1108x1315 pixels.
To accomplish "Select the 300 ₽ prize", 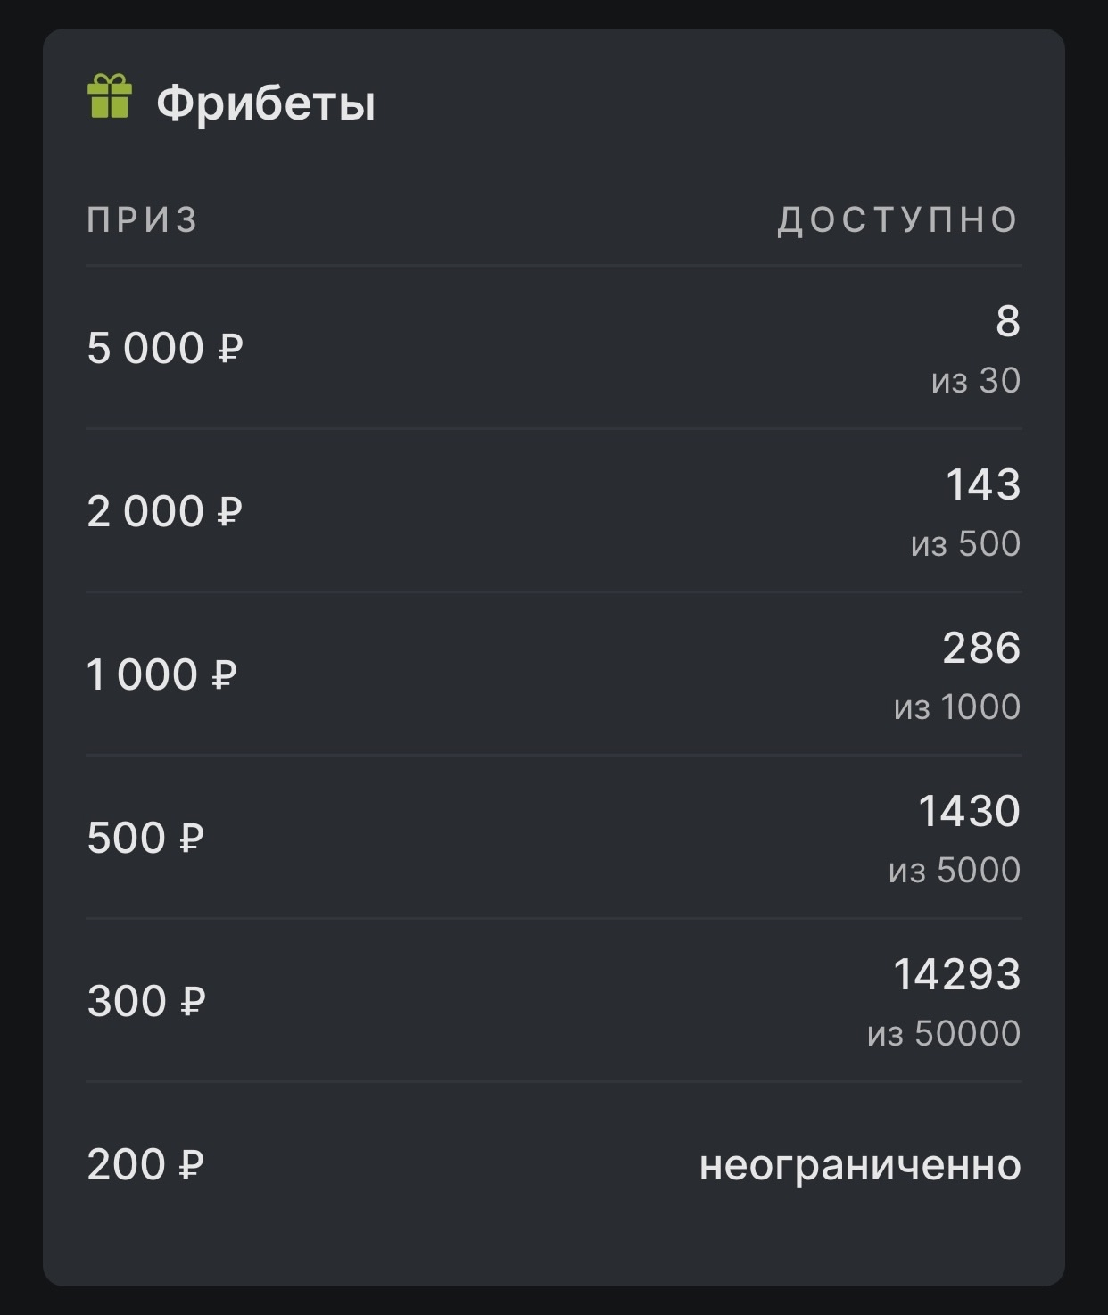I will [x=146, y=1001].
